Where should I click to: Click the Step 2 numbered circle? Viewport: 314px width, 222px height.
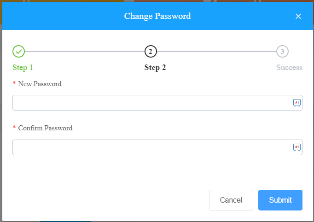[151, 52]
